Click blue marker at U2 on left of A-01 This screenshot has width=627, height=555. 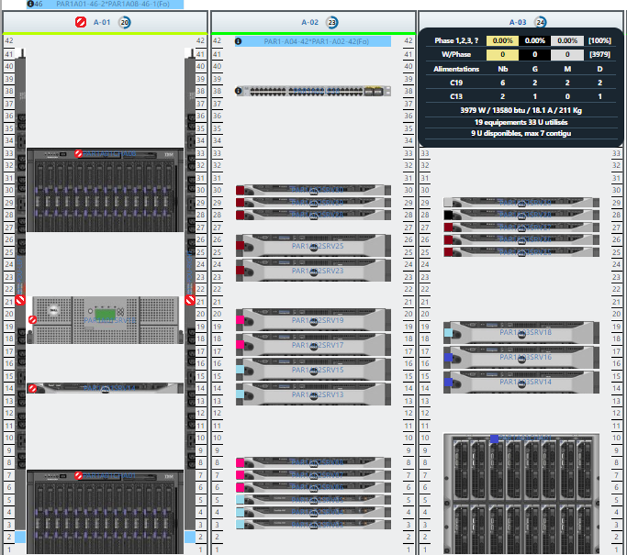click(20, 536)
